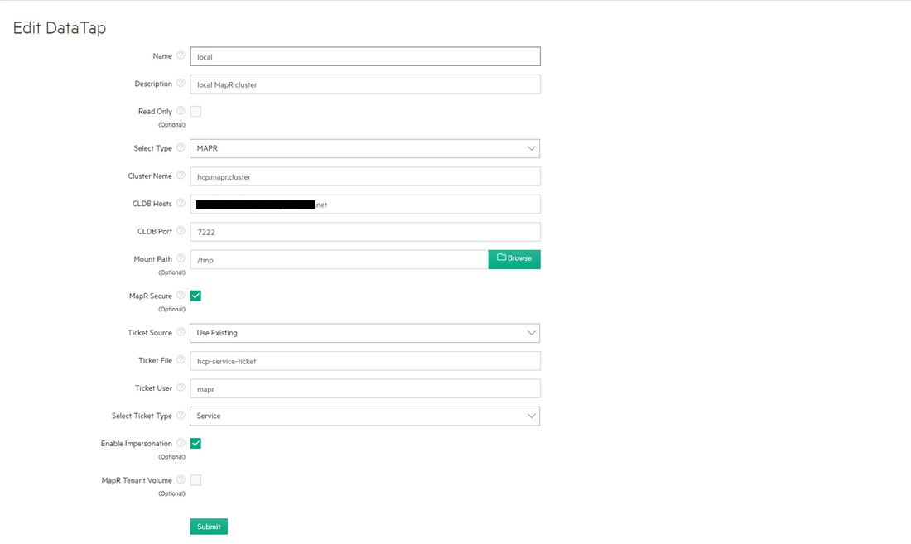Uncheck the MapR Secure checkbox
911x544 pixels.
point(195,296)
